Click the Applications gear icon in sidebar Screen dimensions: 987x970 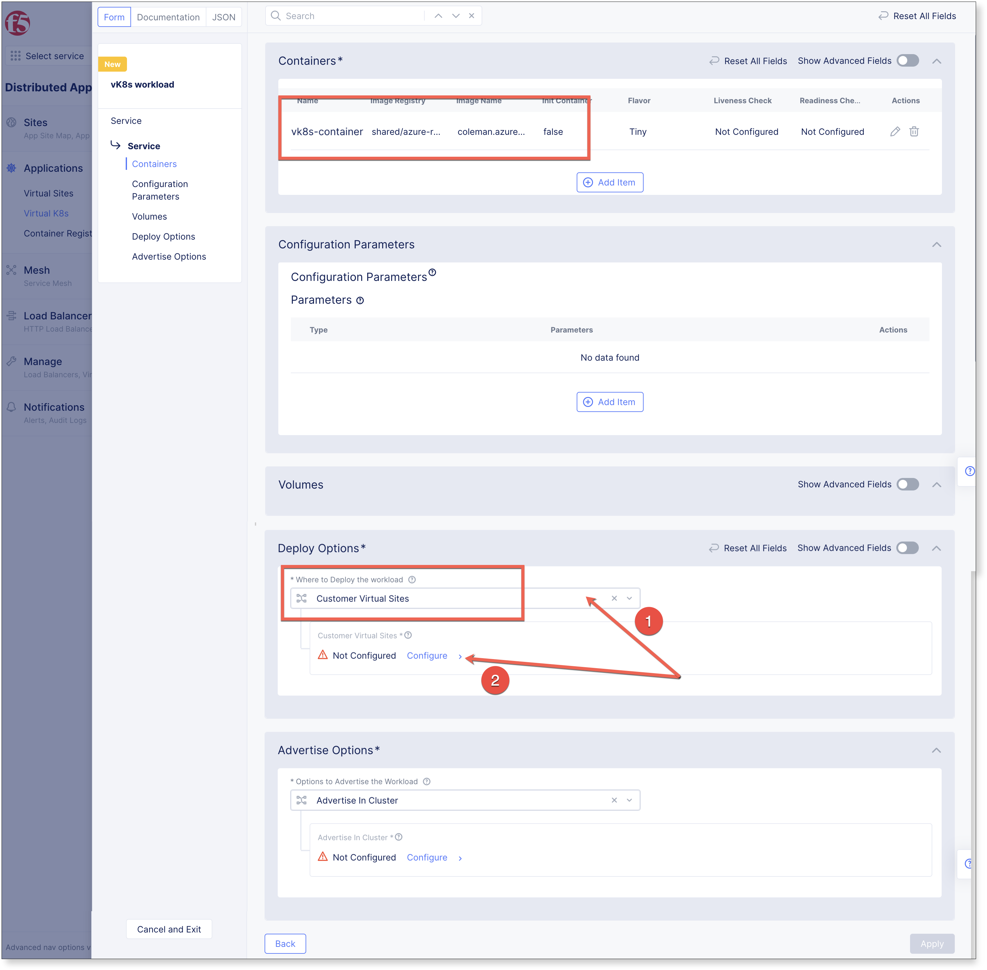click(11, 168)
